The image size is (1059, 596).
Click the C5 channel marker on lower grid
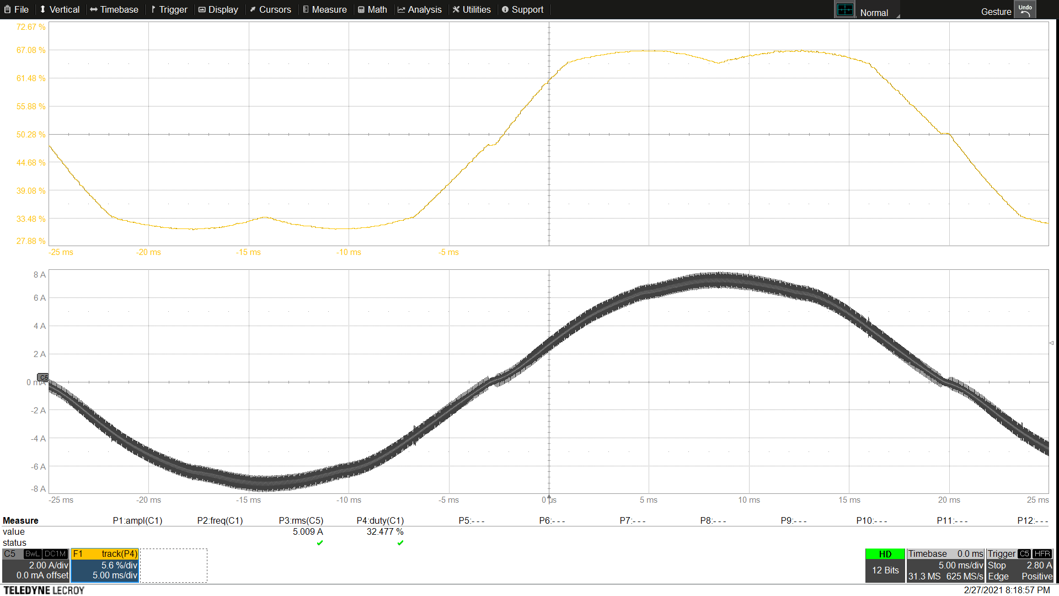pyautogui.click(x=42, y=377)
